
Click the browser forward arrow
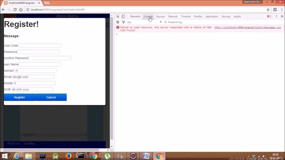click(9, 10)
